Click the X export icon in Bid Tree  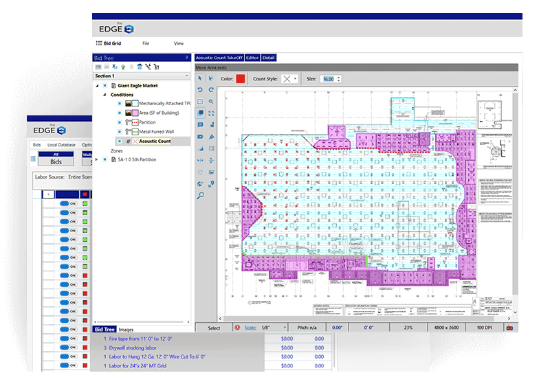tap(115, 67)
